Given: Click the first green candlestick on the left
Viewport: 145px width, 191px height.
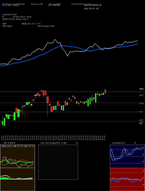Looking at the screenshot, I should (x=2, y=123).
